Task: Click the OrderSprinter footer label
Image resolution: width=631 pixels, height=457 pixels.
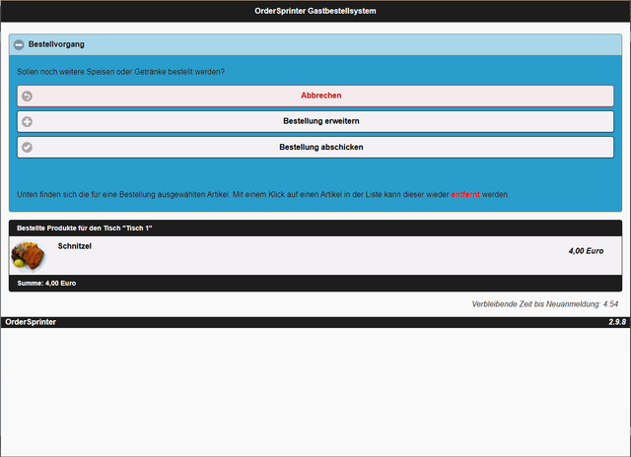Action: (31, 322)
